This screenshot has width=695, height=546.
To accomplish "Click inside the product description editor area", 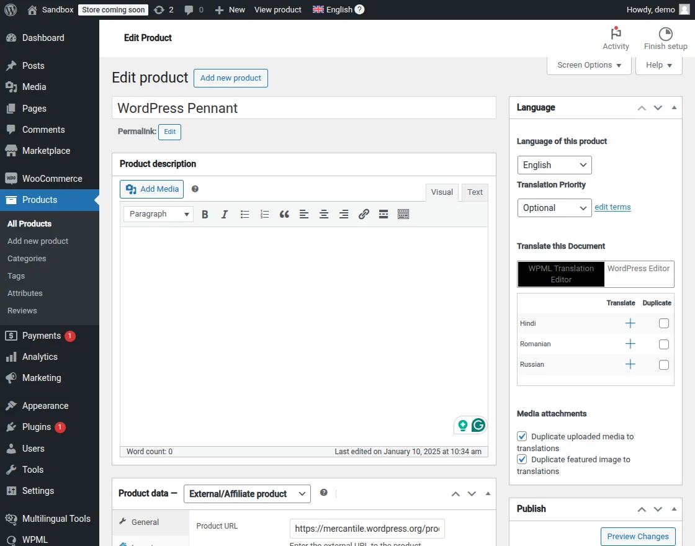I will 304,336.
